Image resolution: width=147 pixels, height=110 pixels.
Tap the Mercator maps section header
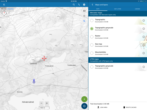(118, 14)
